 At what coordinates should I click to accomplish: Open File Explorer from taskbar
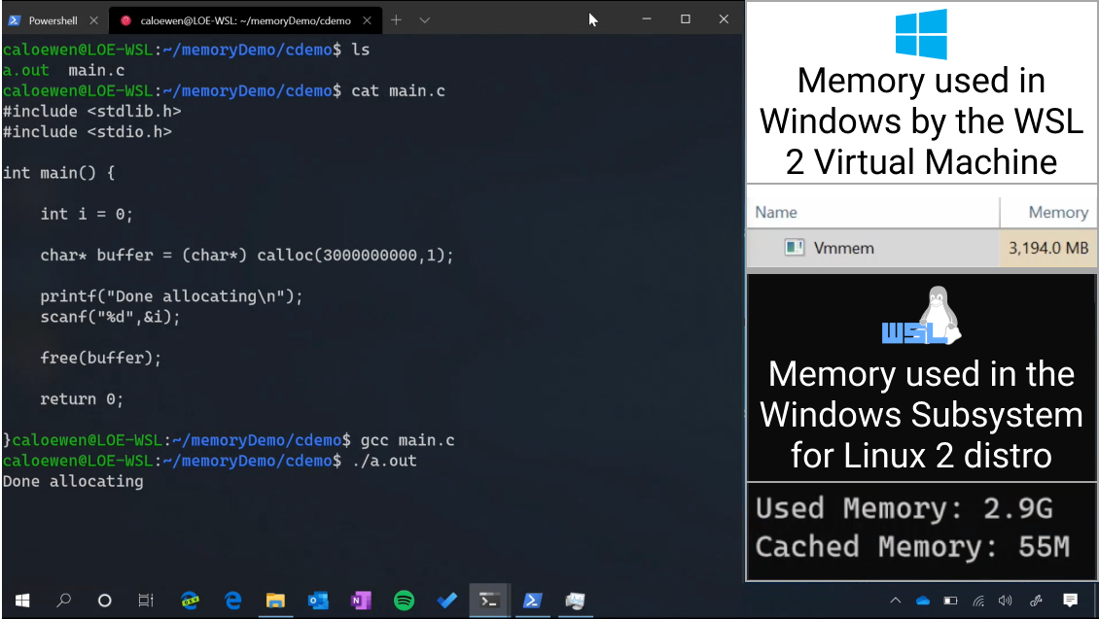275,601
